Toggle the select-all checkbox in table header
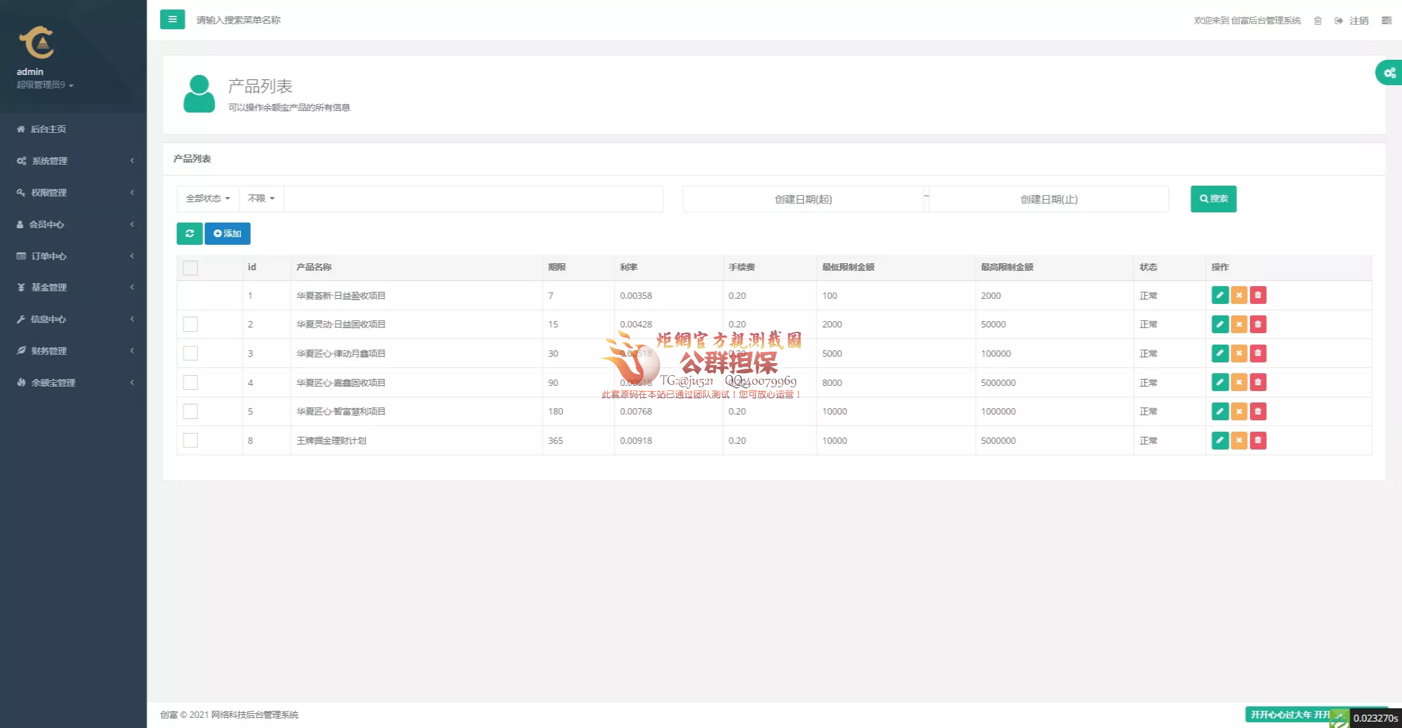The image size is (1402, 728). (x=190, y=268)
